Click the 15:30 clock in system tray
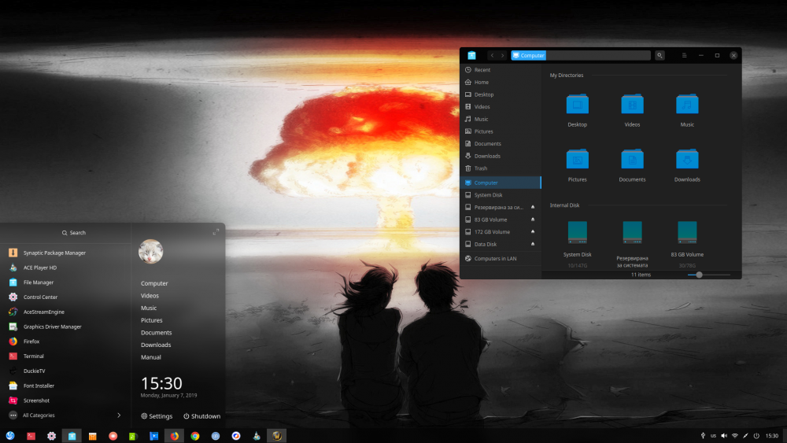 pyautogui.click(x=772, y=435)
